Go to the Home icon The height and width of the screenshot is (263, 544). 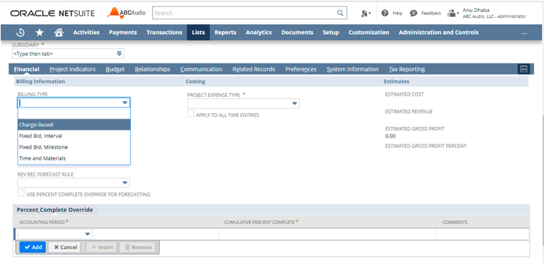[x=59, y=32]
